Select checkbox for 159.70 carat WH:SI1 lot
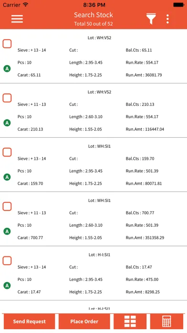This screenshot has width=187, height=333. (7, 152)
